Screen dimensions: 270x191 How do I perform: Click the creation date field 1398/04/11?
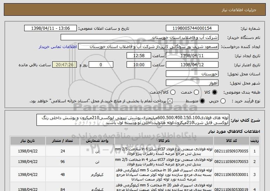click(192, 56)
